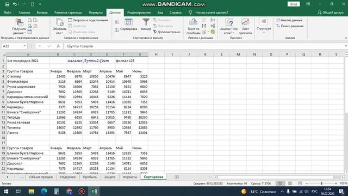The width and height of the screenshot is (348, 196).
Task: Click the Data Validation icon
Action: point(204,32)
